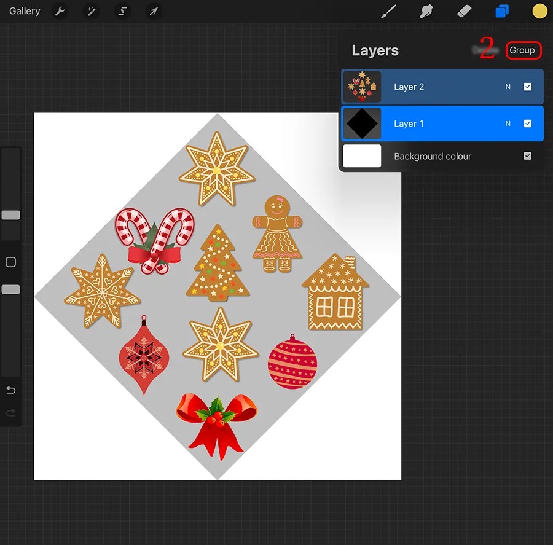Toggle visibility of Layer 2

[527, 87]
